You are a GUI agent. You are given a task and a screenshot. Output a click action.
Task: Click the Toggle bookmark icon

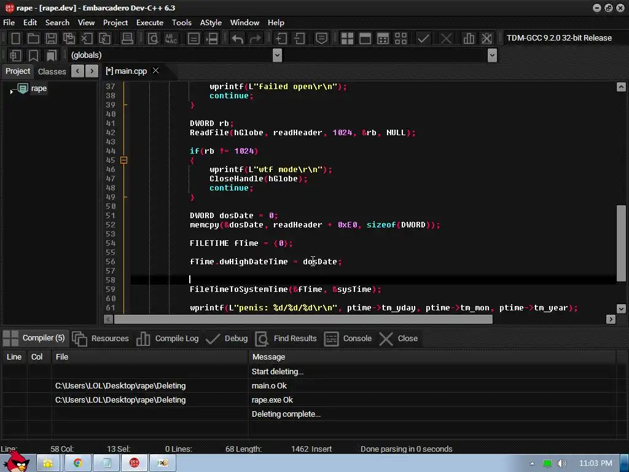pos(33,55)
